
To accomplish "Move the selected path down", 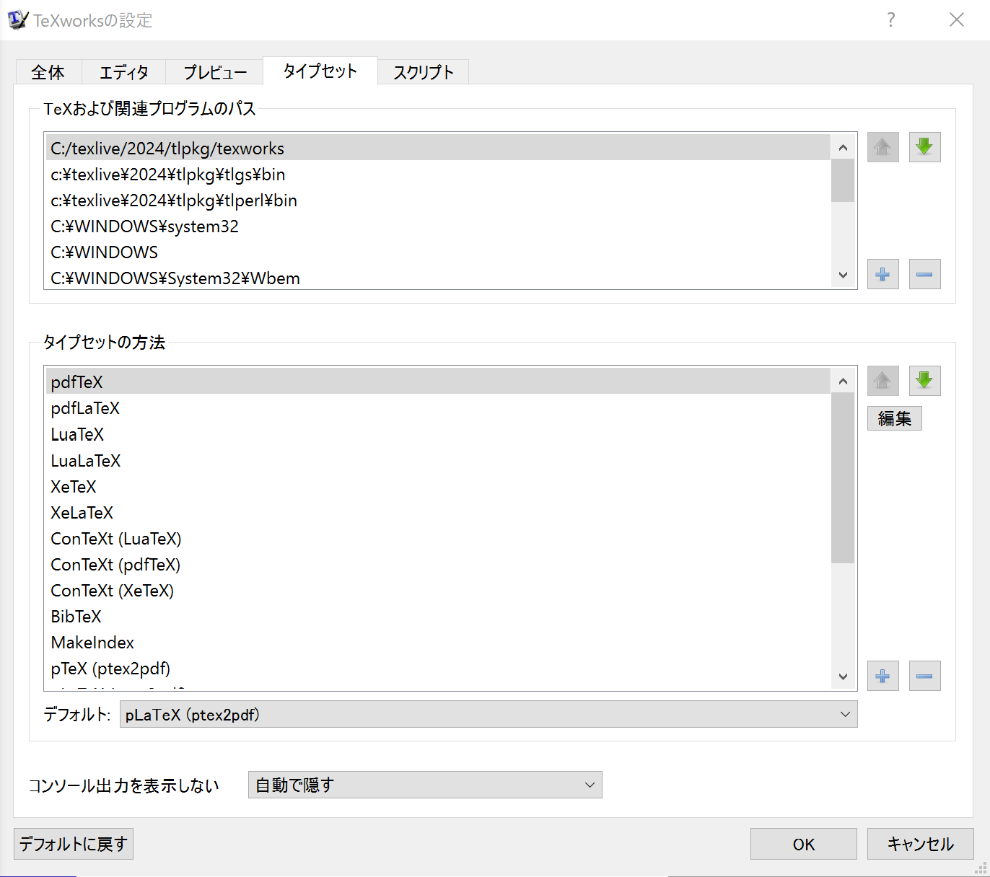I will click(924, 147).
